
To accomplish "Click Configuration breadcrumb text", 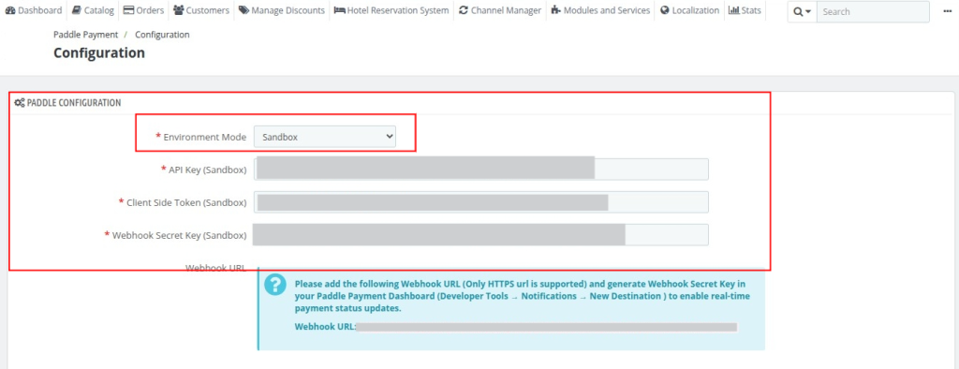I will [162, 35].
